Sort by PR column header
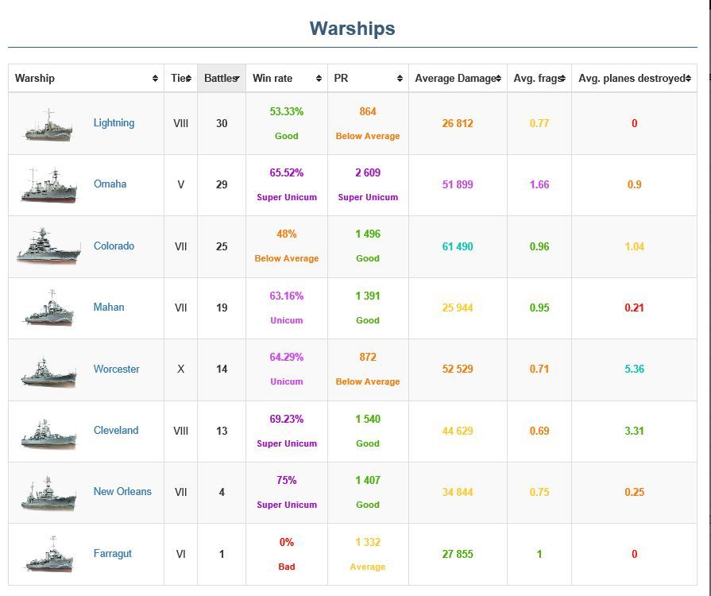711x596 pixels. point(367,78)
